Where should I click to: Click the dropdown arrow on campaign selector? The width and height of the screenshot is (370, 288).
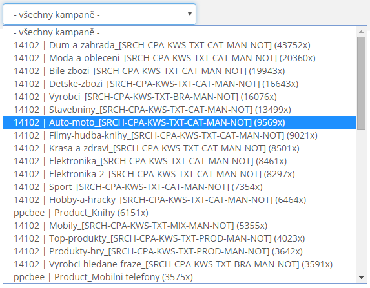click(x=189, y=14)
